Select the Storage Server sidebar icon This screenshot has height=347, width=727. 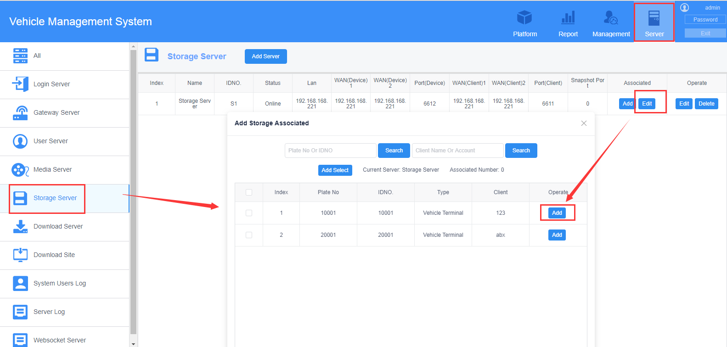coord(20,198)
